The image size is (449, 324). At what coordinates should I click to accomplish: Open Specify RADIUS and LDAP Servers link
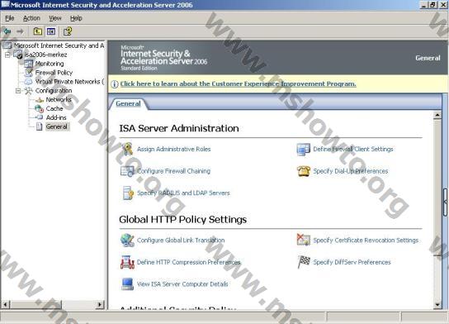tap(183, 193)
